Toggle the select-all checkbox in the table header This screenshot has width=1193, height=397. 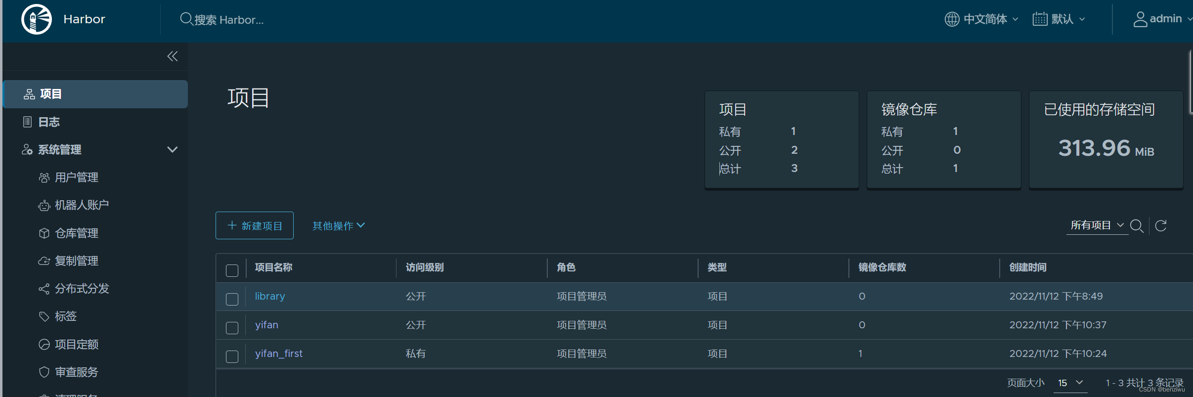tap(232, 270)
